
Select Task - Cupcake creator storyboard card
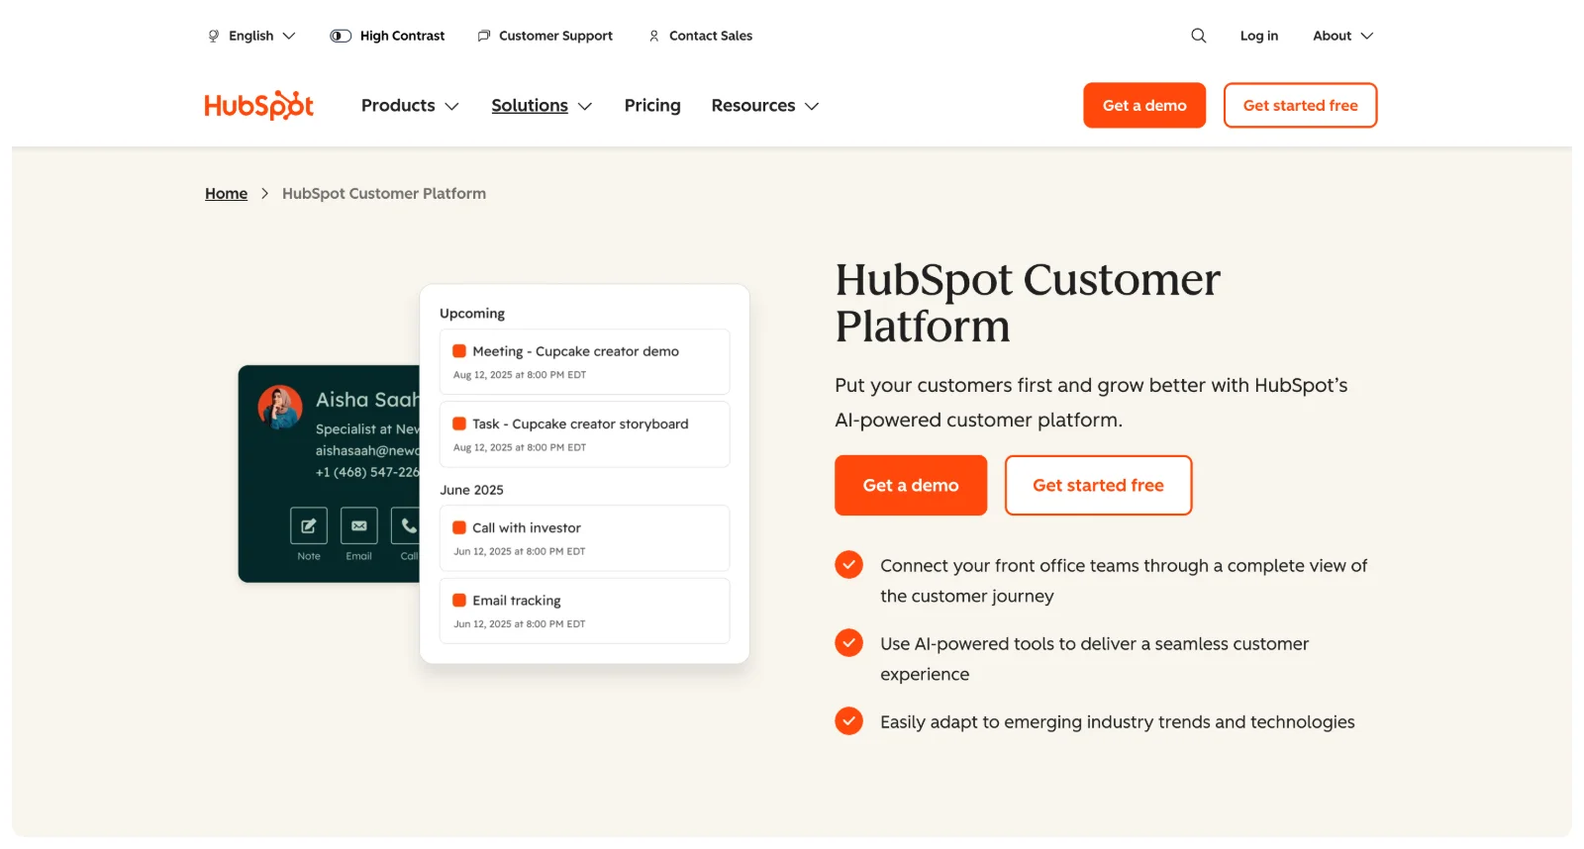click(x=584, y=434)
